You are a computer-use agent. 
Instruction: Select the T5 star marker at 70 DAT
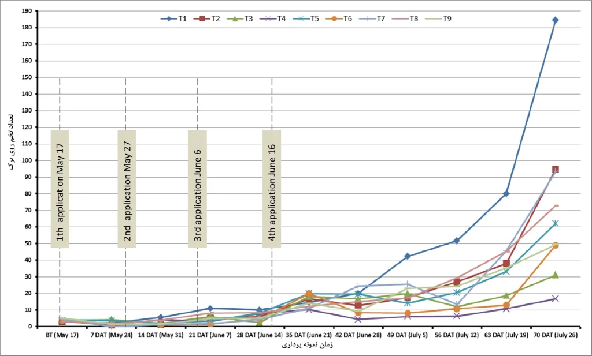tap(556, 223)
